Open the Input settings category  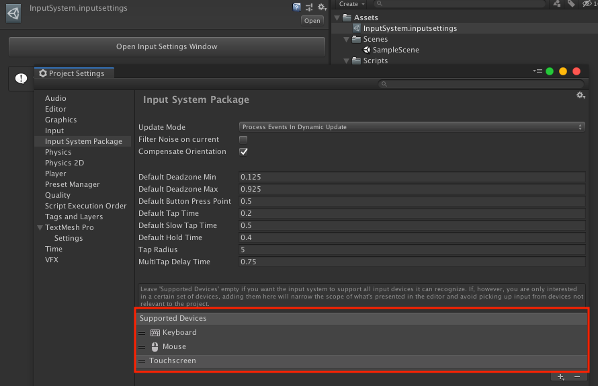click(x=54, y=130)
